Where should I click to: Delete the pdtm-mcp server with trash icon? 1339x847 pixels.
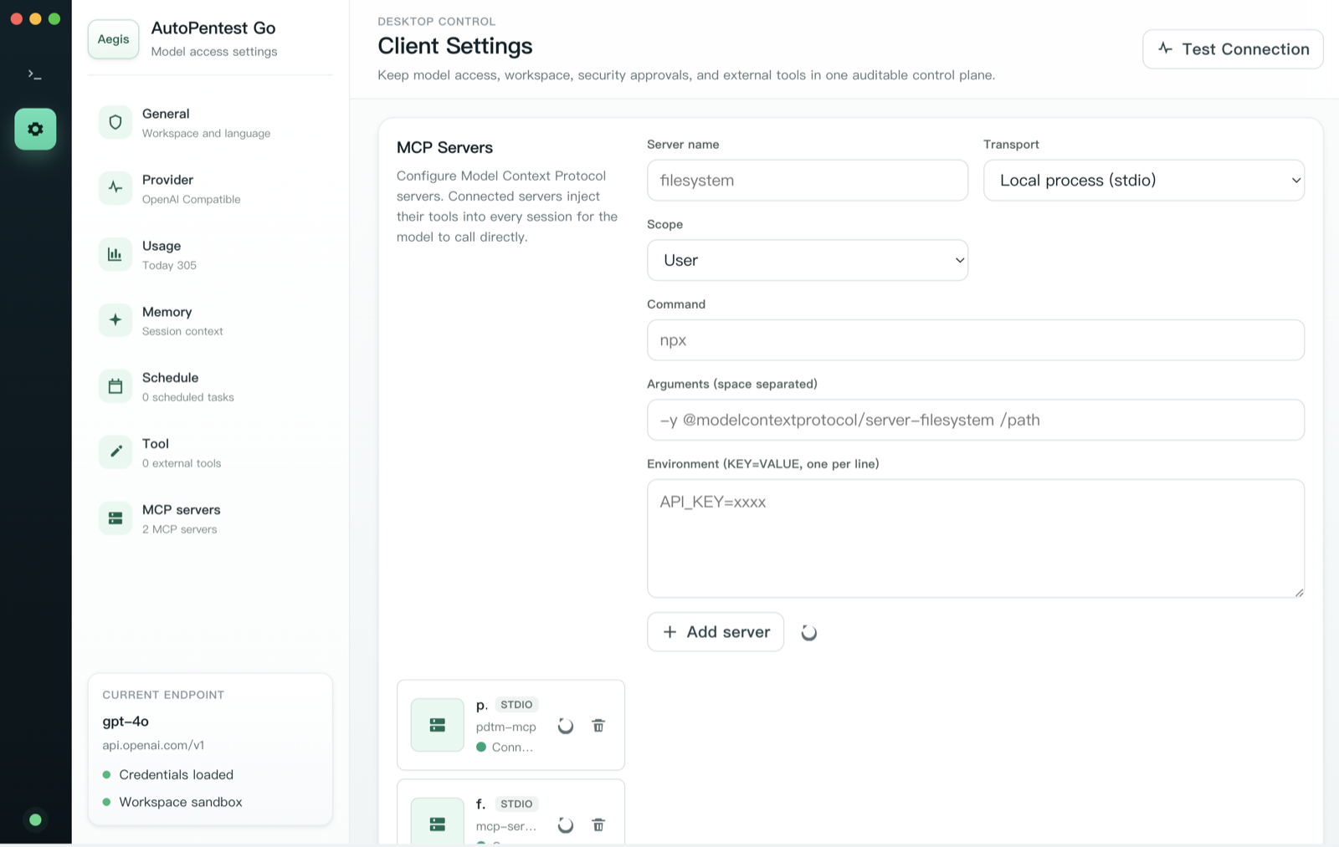pos(598,726)
